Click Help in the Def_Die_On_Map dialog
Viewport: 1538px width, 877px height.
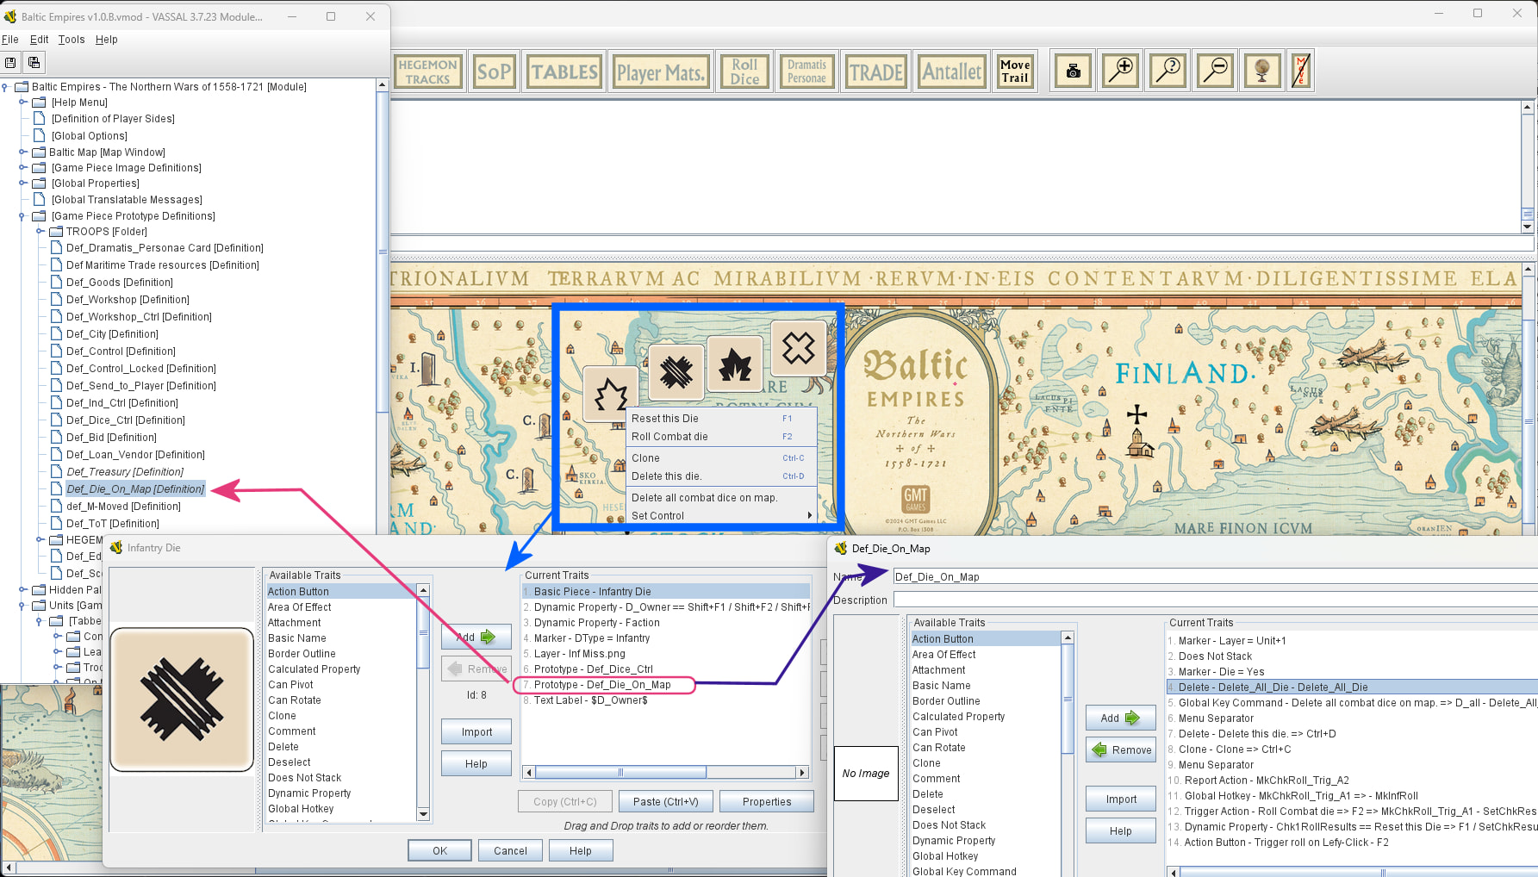[x=1121, y=830]
